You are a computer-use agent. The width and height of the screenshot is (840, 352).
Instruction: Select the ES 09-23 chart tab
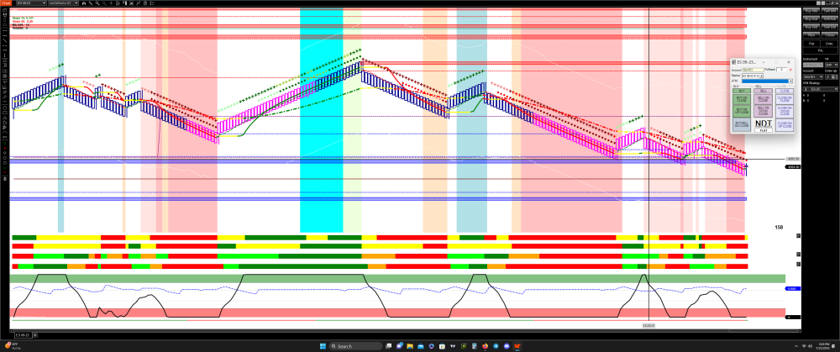pyautogui.click(x=22, y=335)
